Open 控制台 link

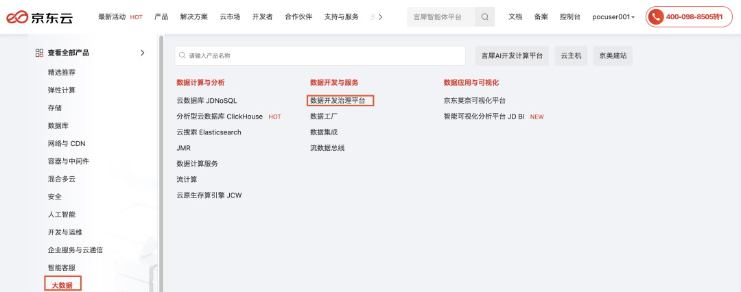click(x=570, y=17)
